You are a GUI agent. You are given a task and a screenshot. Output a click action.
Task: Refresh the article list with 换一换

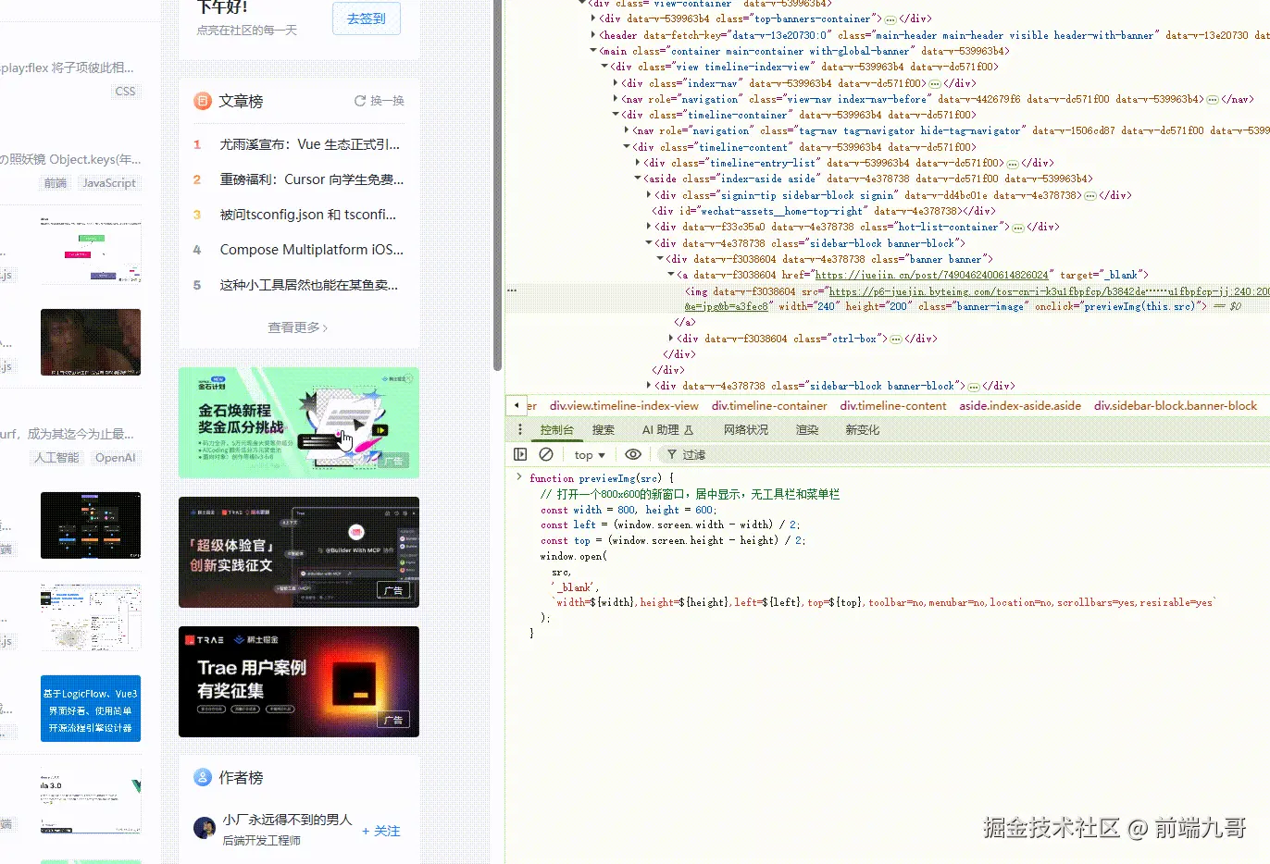[x=379, y=101]
